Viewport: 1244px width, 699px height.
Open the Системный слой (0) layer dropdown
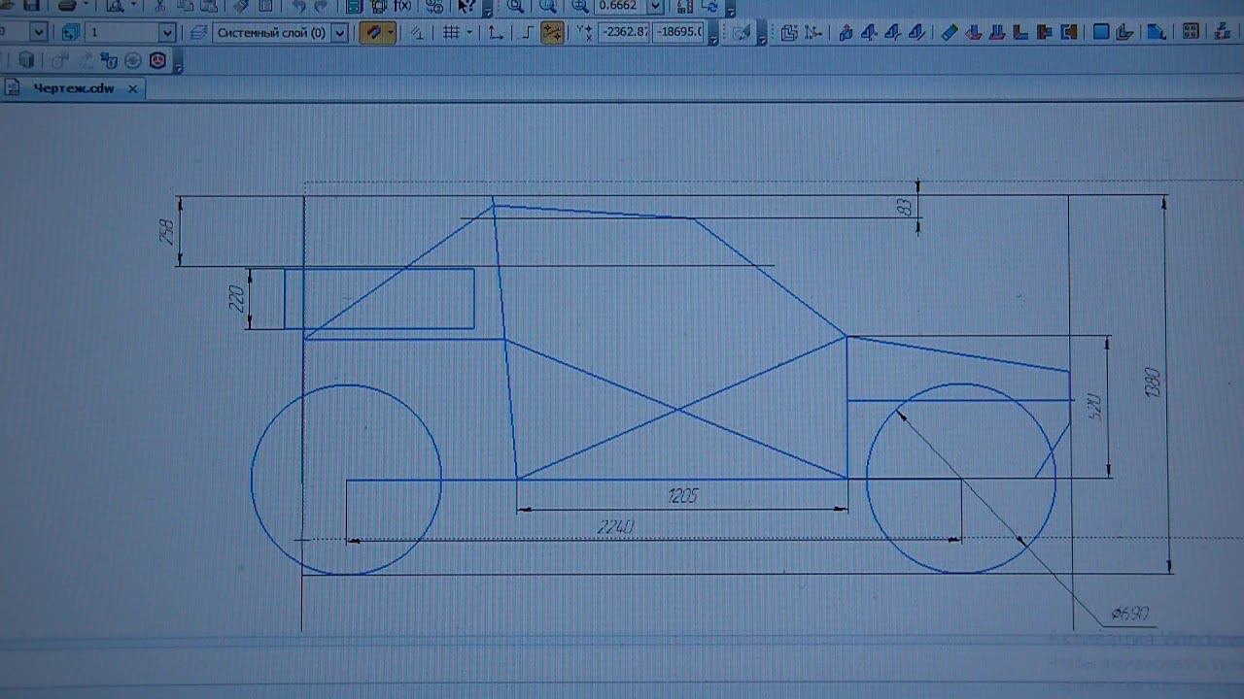pos(339,32)
